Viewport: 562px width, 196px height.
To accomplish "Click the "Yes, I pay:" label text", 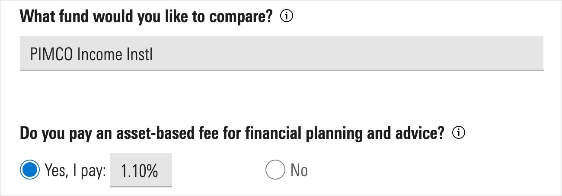I will (75, 170).
